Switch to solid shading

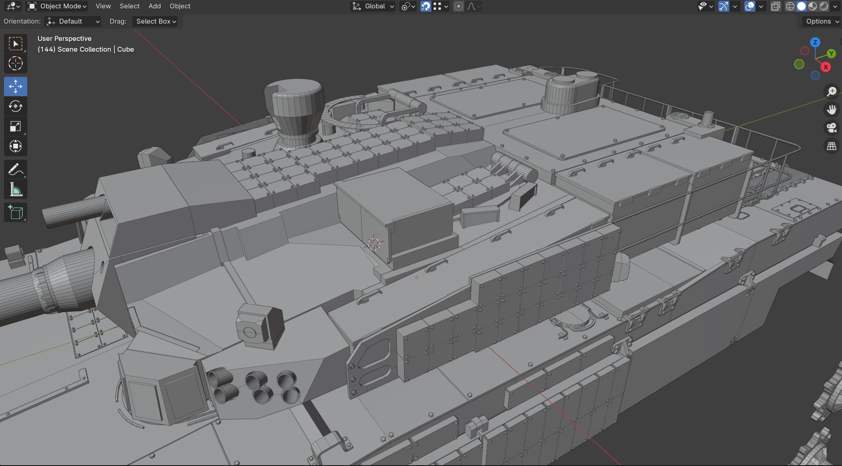click(801, 6)
